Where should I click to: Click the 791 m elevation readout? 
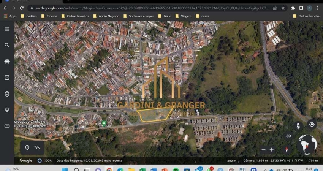pos(313,161)
